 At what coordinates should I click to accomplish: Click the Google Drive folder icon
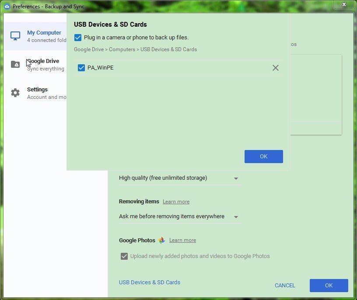click(15, 64)
